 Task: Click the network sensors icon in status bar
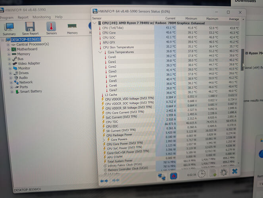pyautogui.click(x=162, y=177)
